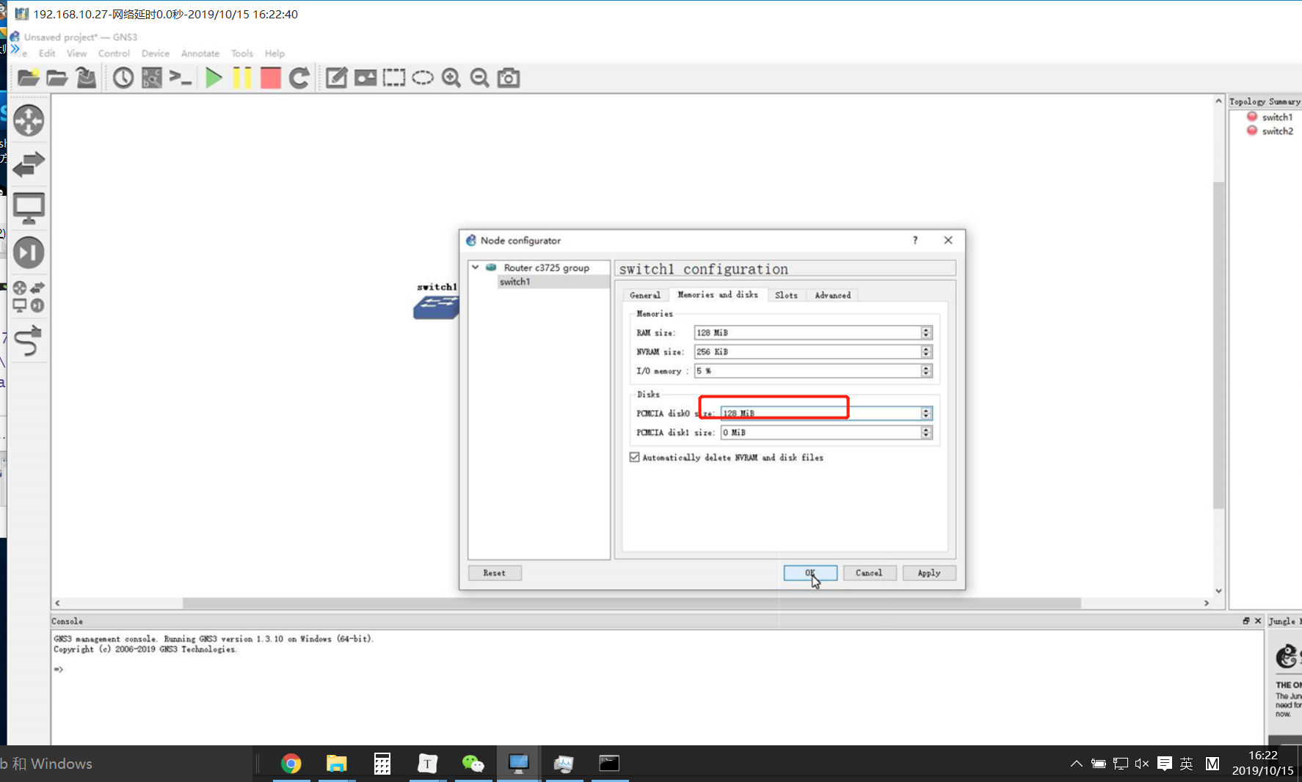Switch to the Slots tab

[786, 295]
